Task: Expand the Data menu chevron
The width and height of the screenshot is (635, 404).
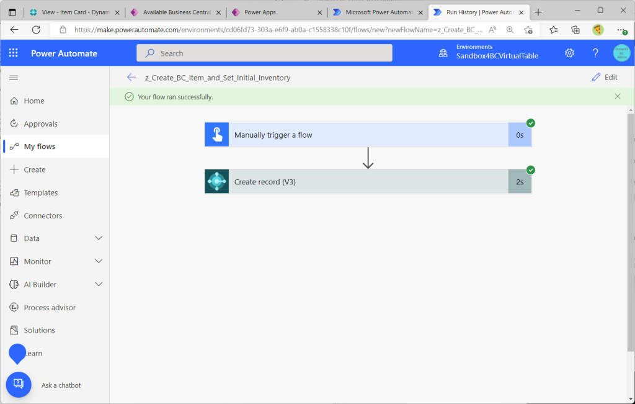Action: point(99,238)
